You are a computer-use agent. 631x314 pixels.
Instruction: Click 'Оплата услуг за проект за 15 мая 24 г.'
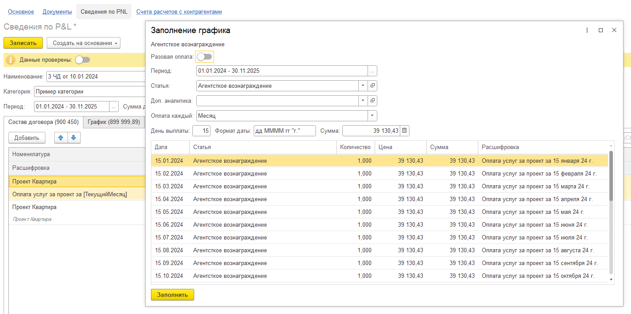532,212
